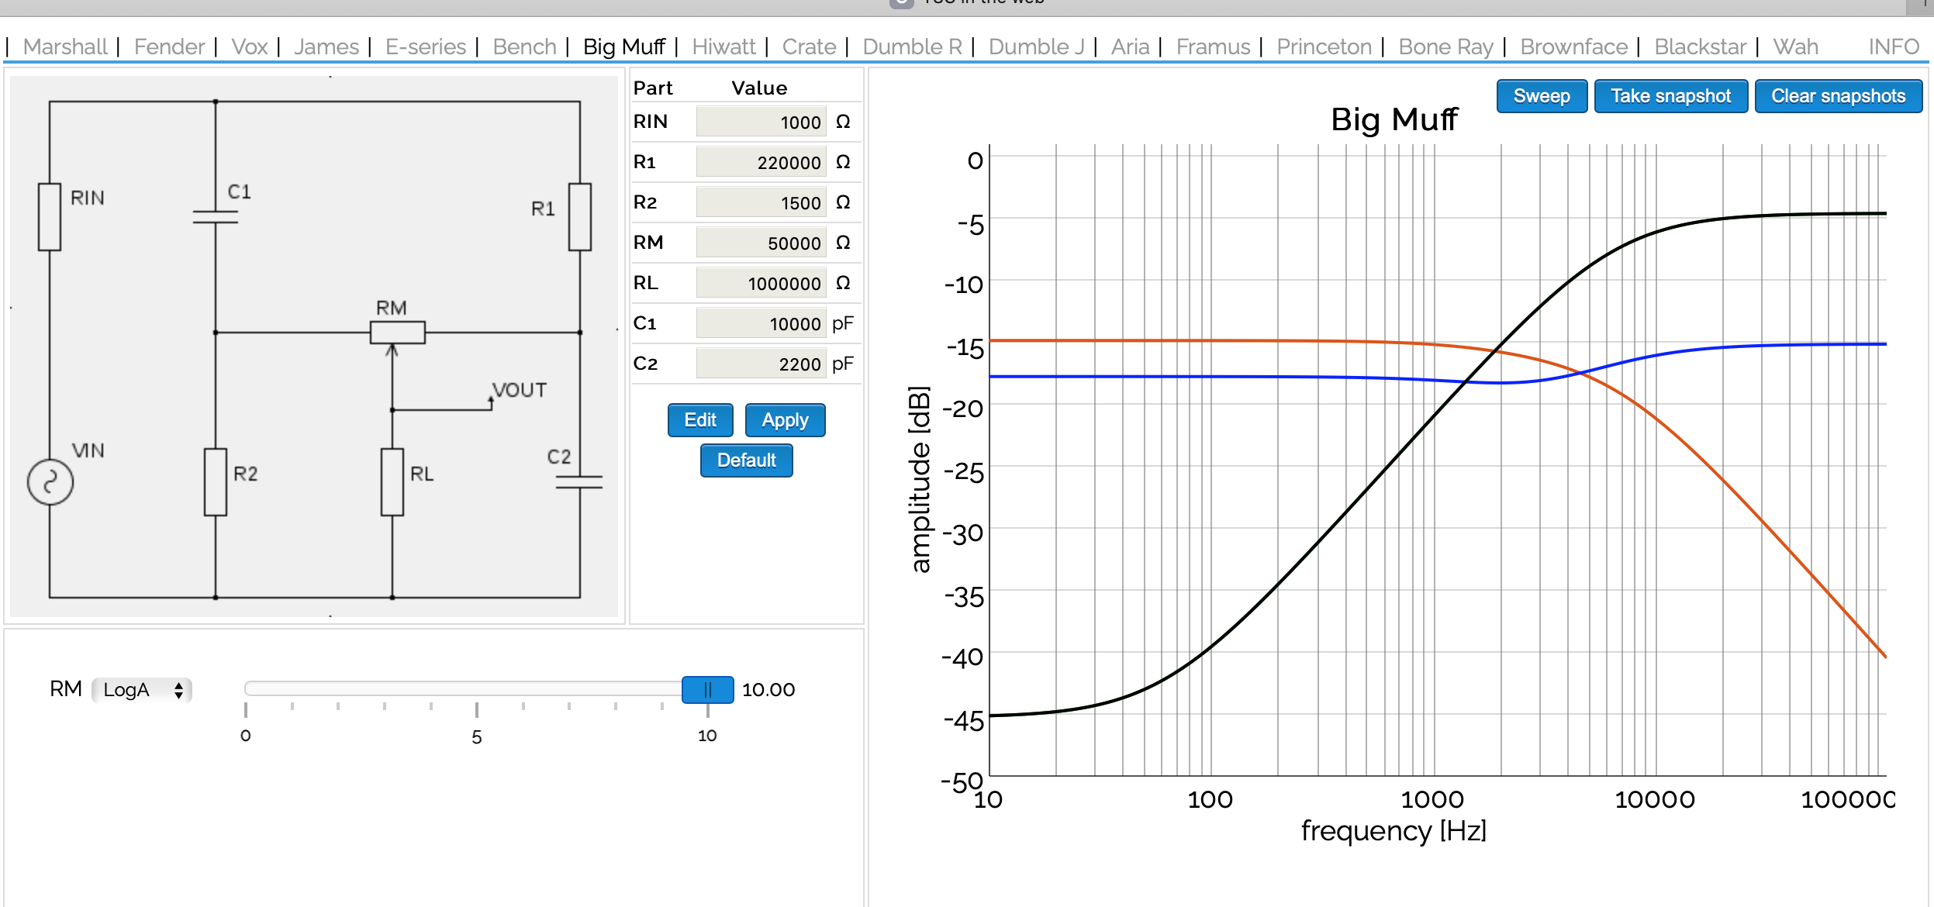Click the R1 resistor symbol in schematic
The width and height of the screenshot is (1934, 907).
pos(579,216)
